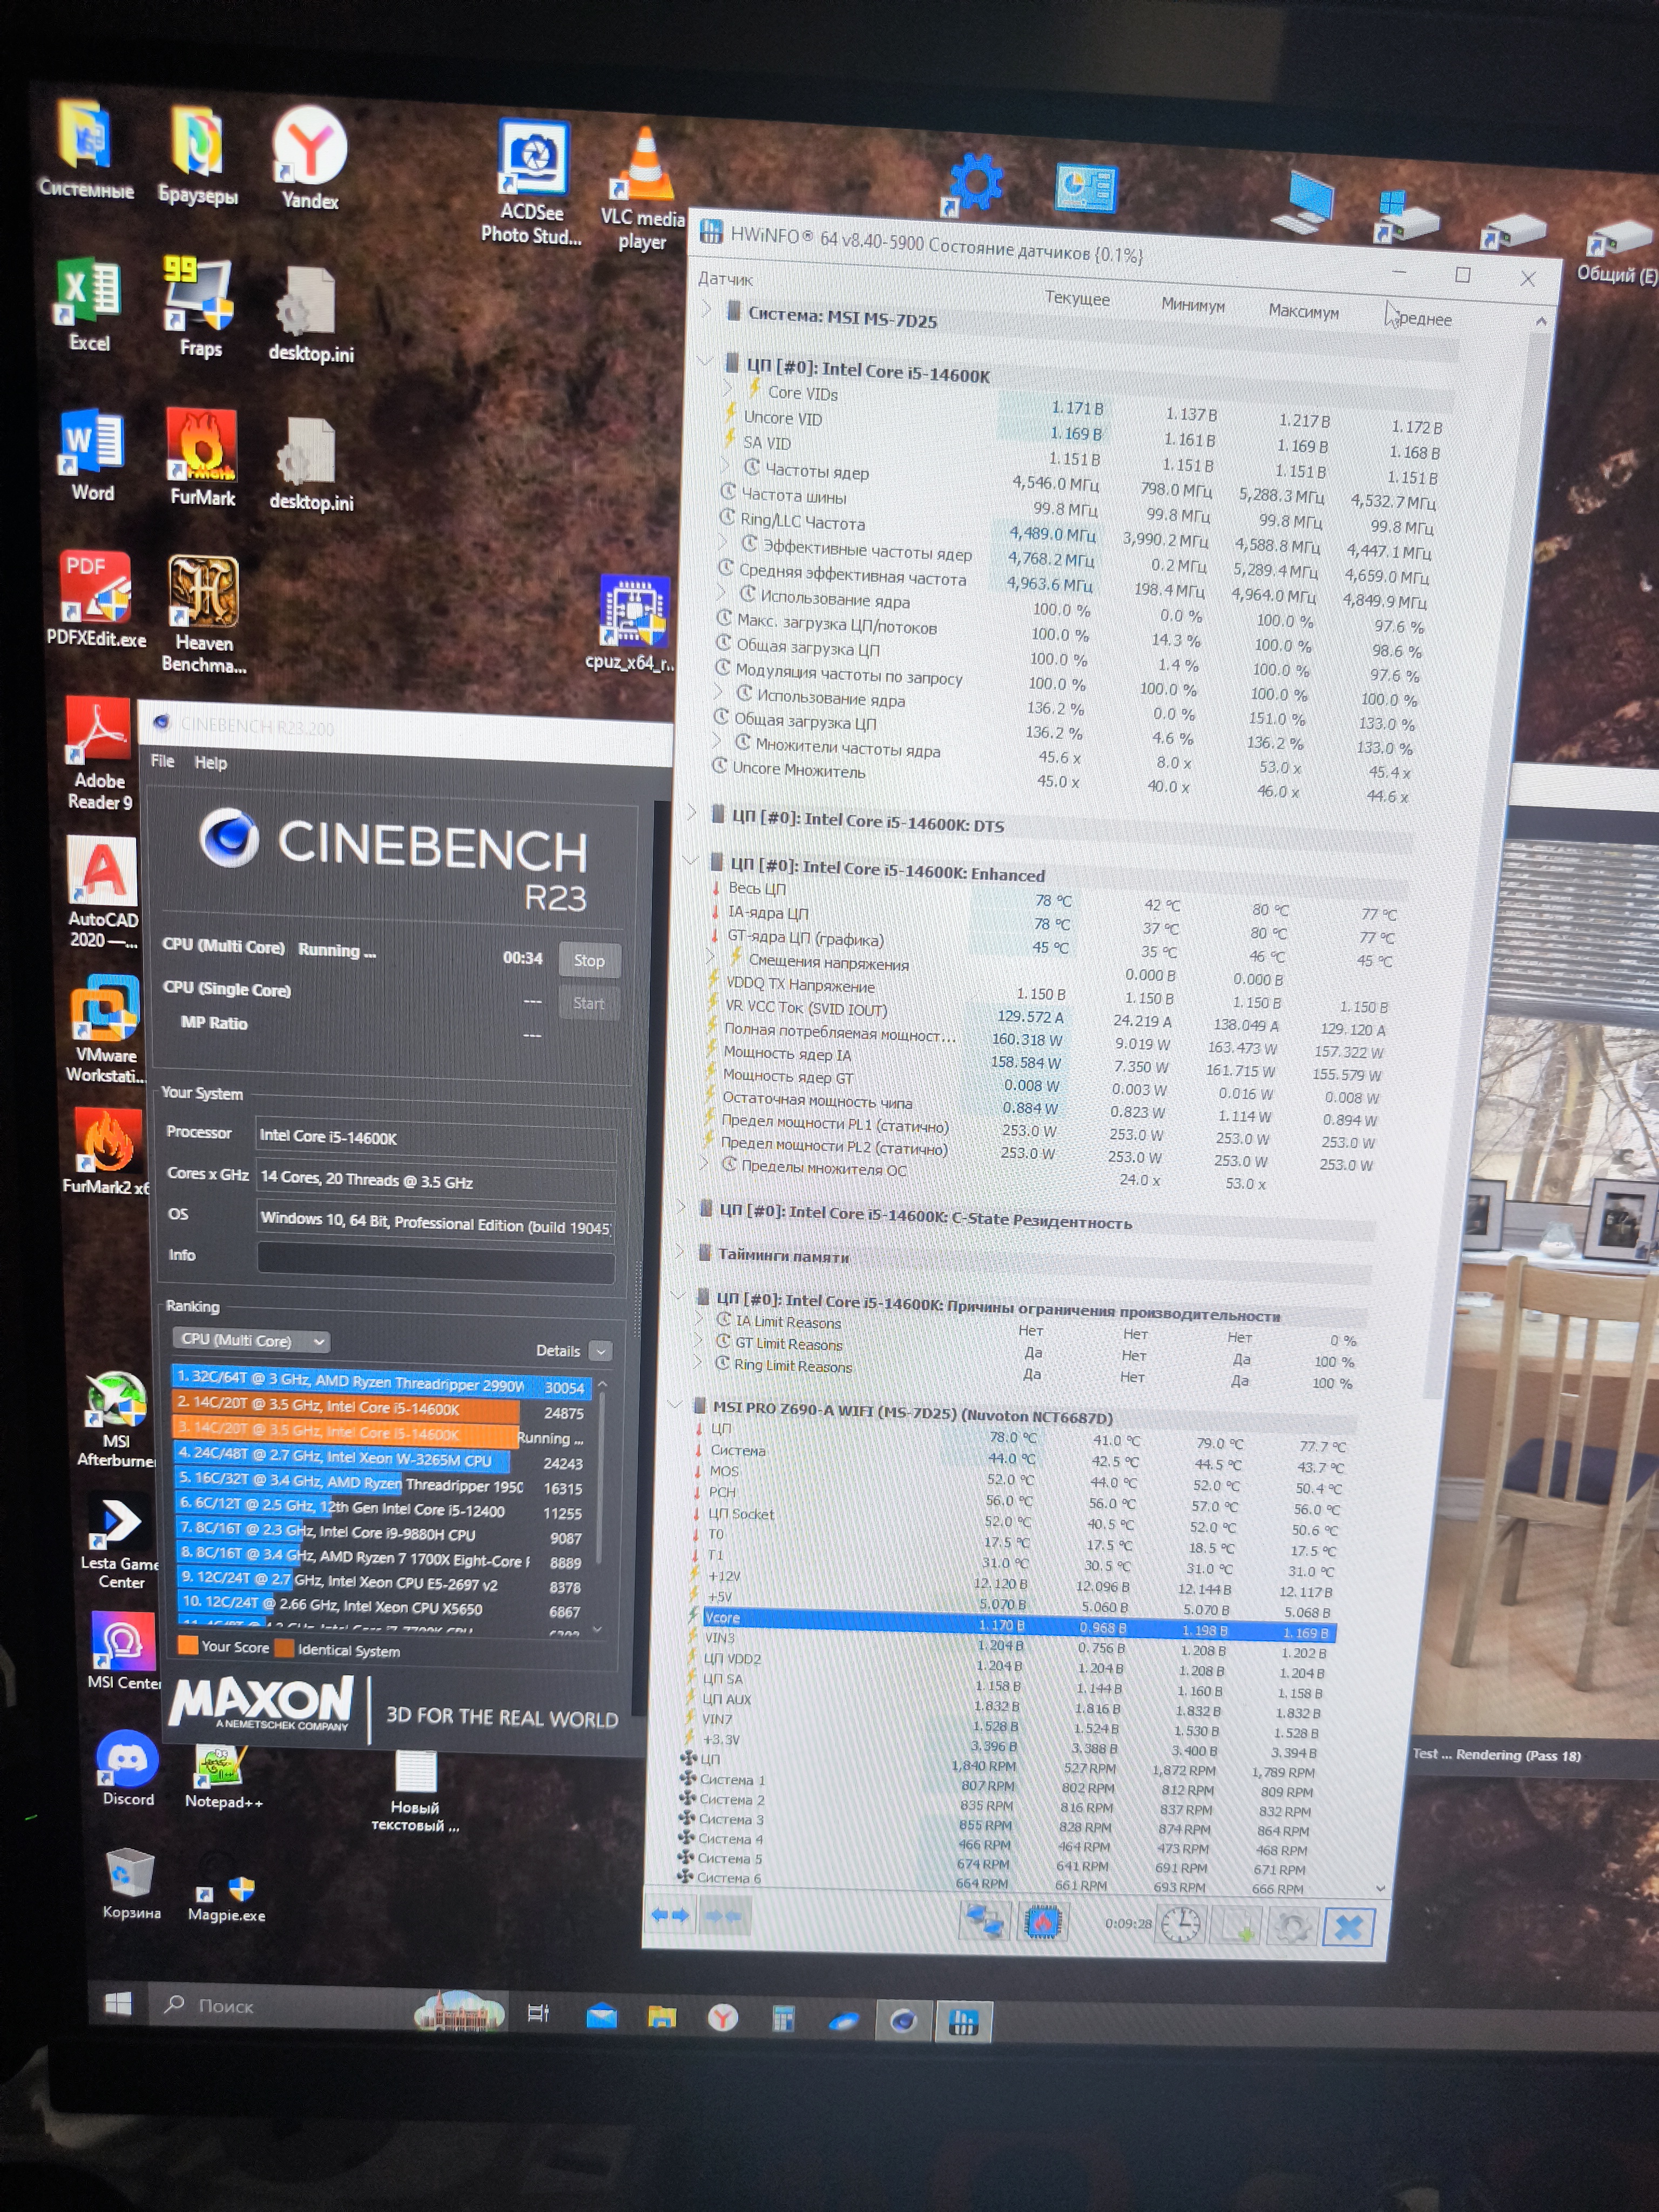Expand the C-State Резидентность section
The height and width of the screenshot is (2212, 1659).
pos(682,1207)
